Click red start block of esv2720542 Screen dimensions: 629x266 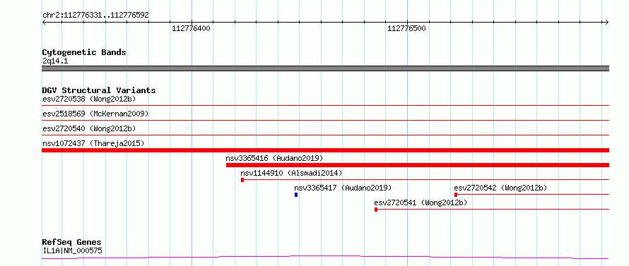456,195
